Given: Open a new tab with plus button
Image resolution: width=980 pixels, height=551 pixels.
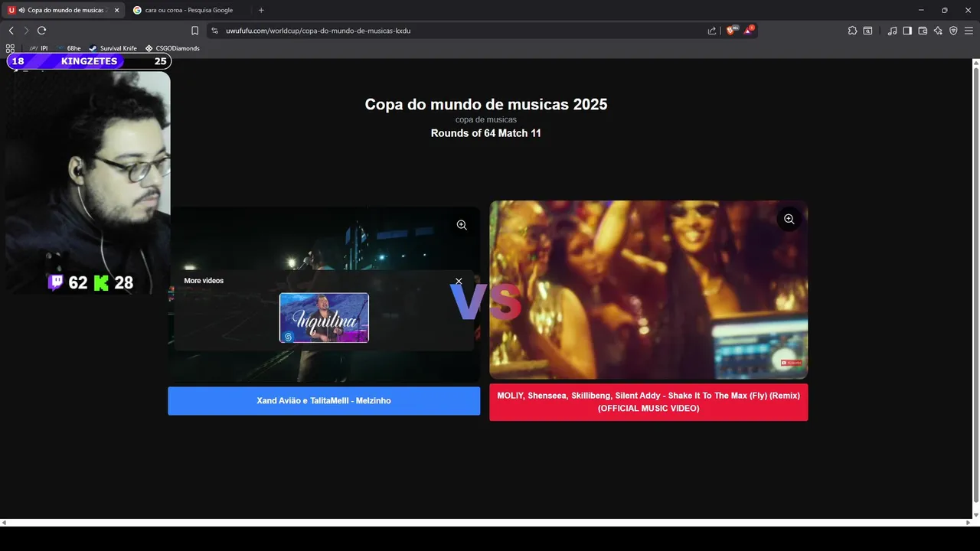Looking at the screenshot, I should tap(261, 10).
